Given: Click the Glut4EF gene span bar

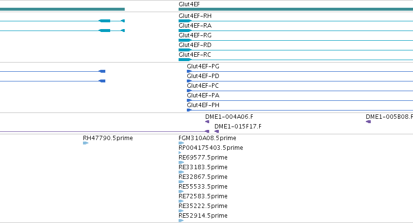Looking at the screenshot, I should coord(296,10).
